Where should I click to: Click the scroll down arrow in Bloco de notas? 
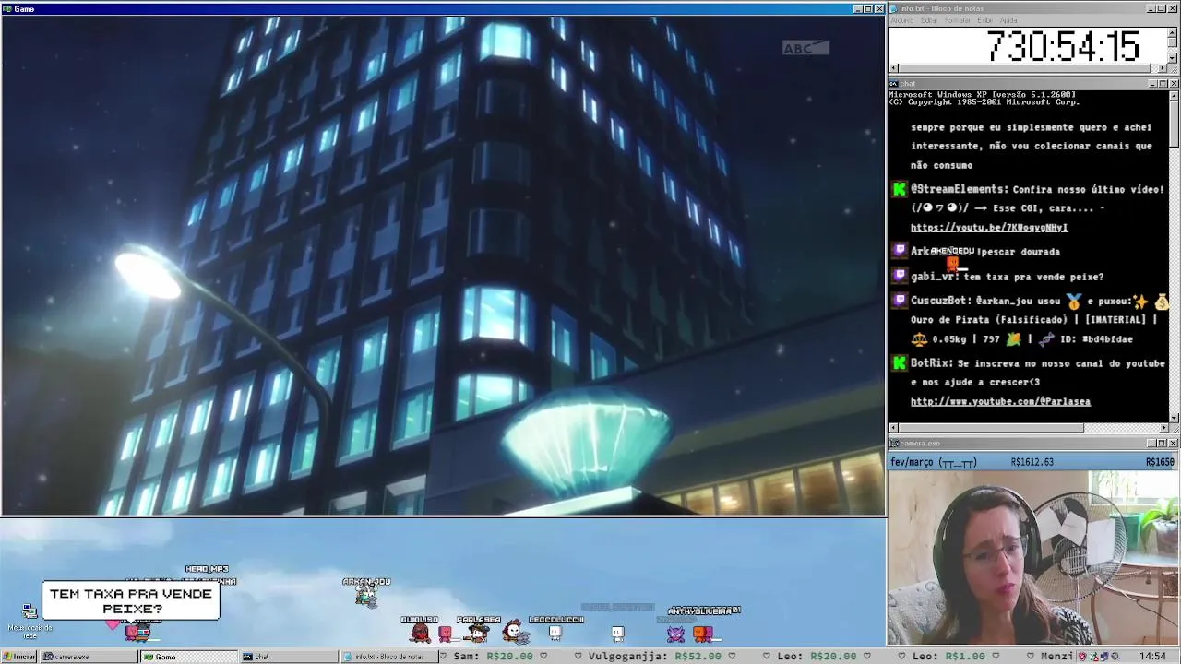point(1174,57)
